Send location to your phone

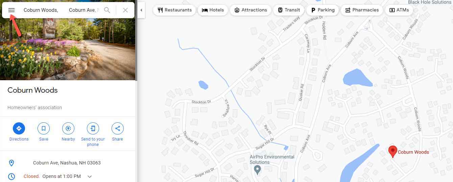[93, 128]
